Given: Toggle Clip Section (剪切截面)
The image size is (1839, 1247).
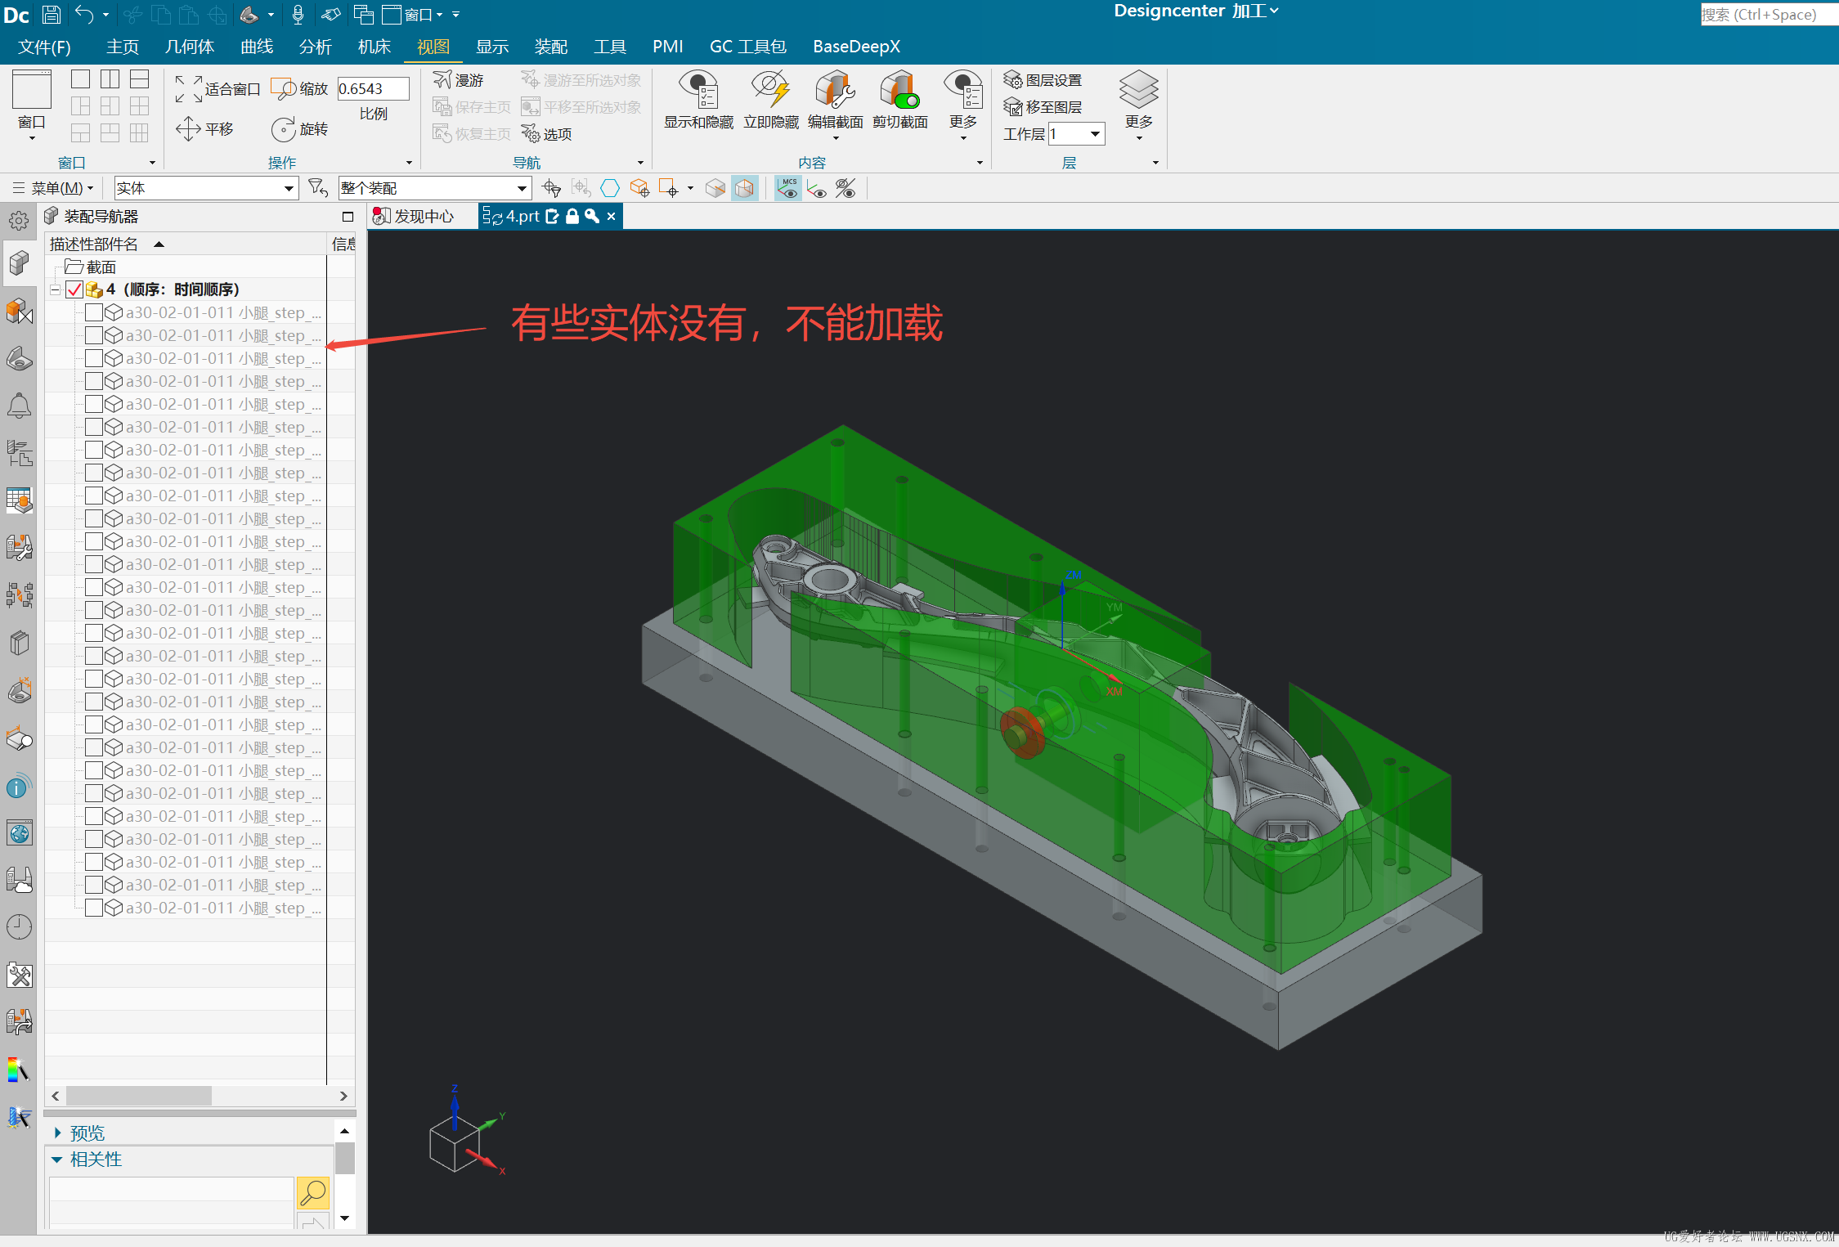Looking at the screenshot, I should point(899,100).
